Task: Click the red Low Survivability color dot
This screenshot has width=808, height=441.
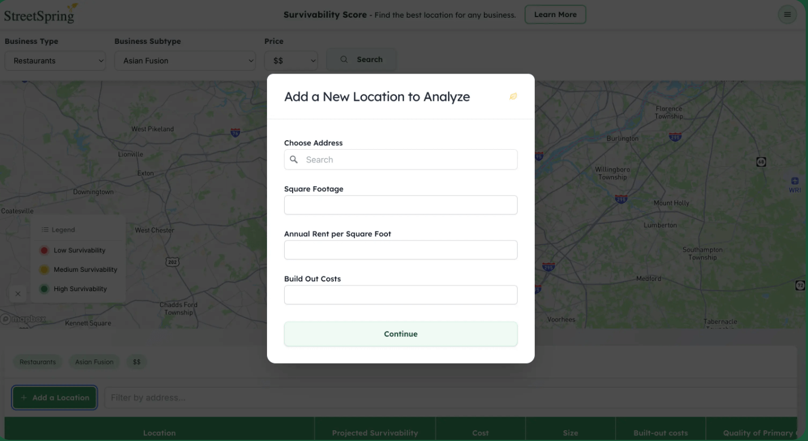Action: [x=44, y=250]
